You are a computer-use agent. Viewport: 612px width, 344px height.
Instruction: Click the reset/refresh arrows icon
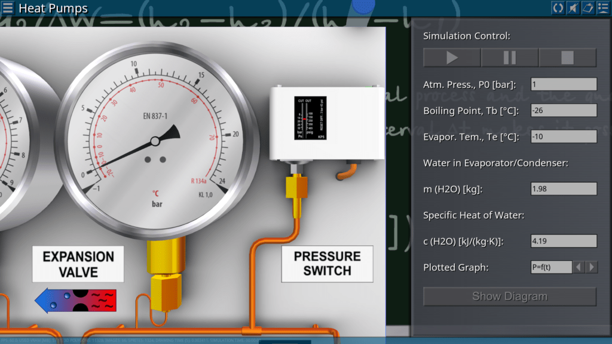(558, 8)
